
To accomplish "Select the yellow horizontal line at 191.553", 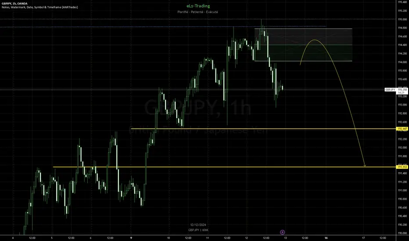I will pos(224,167).
